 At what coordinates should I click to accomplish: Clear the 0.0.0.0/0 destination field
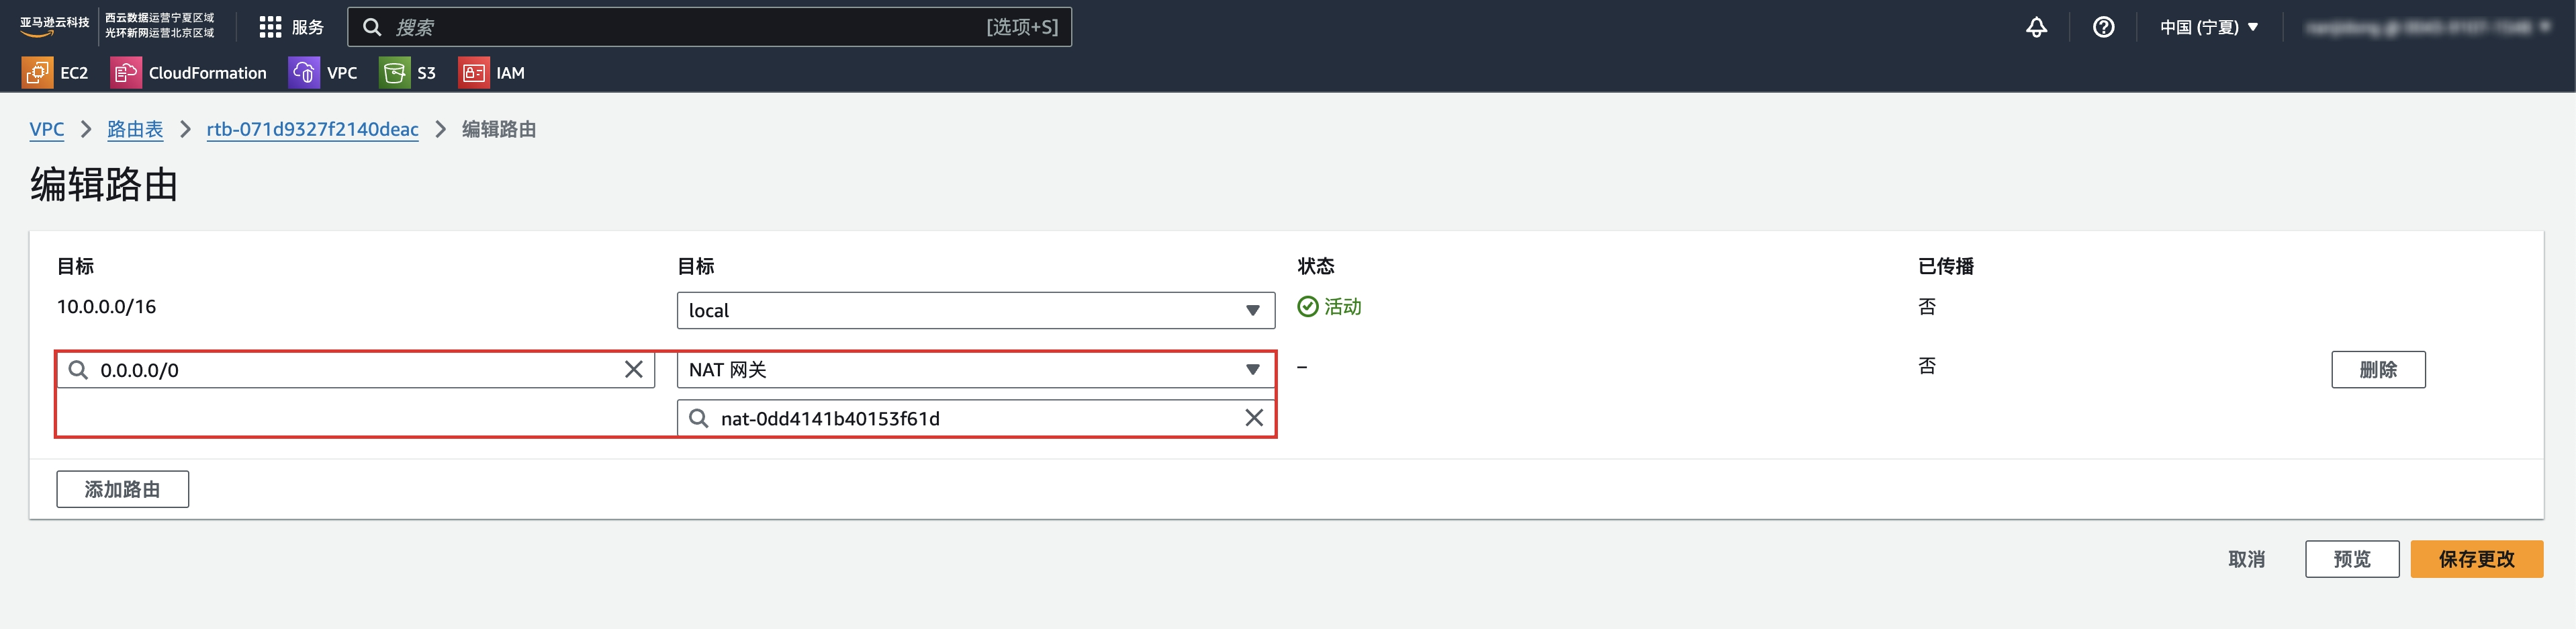633,370
